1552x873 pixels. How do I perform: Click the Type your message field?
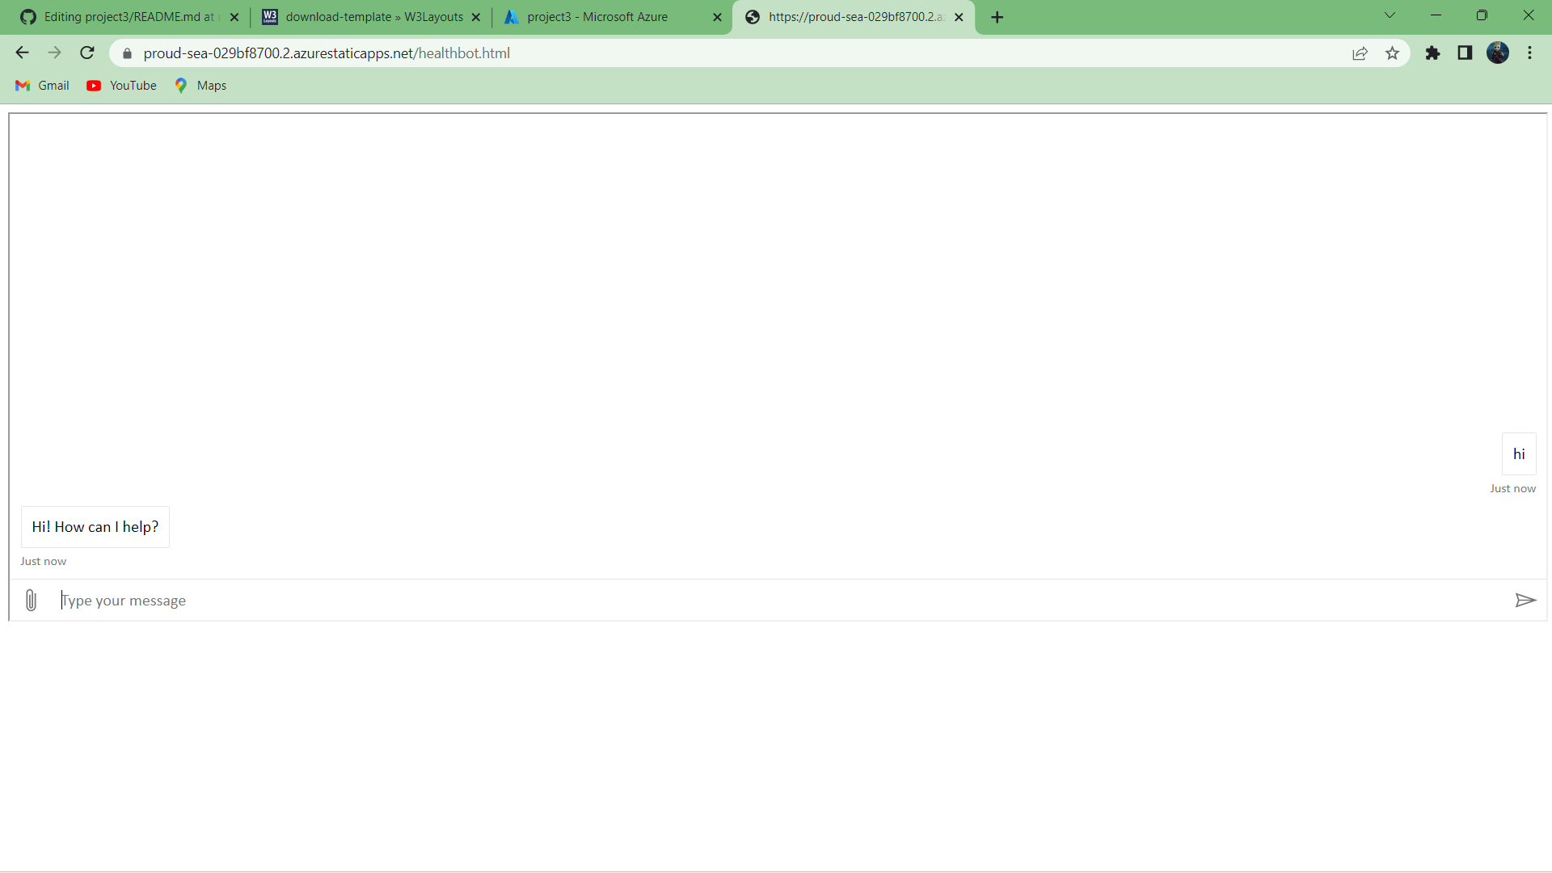(776, 601)
